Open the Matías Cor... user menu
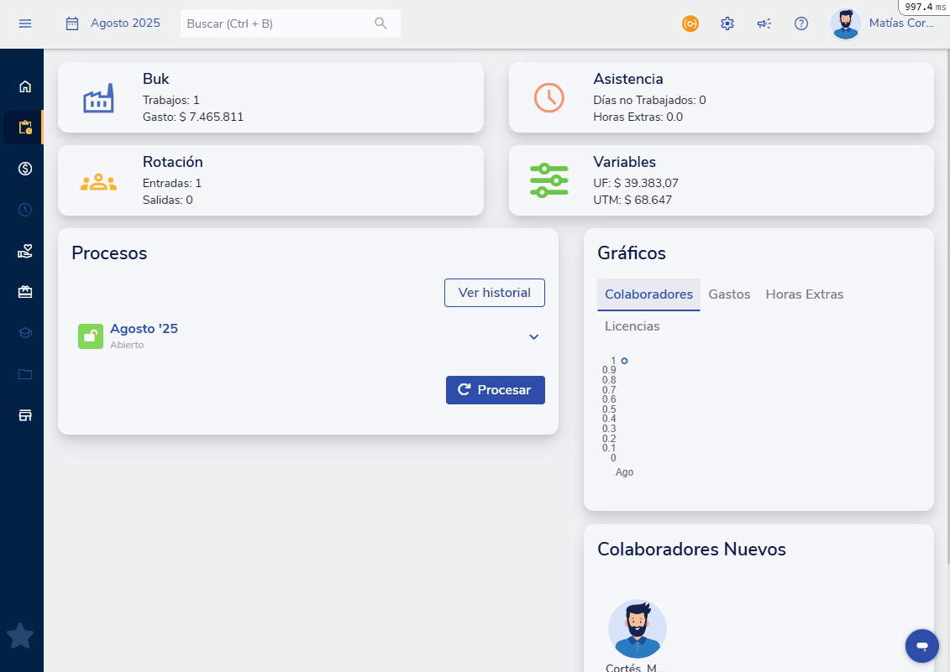The image size is (950, 672). (x=882, y=23)
